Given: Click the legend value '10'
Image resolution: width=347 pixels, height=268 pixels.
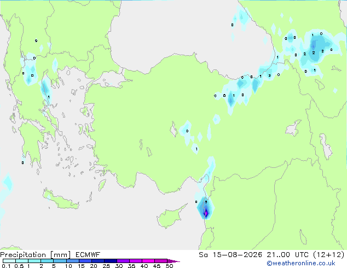Looking at the screenshot, I should point(68,266).
